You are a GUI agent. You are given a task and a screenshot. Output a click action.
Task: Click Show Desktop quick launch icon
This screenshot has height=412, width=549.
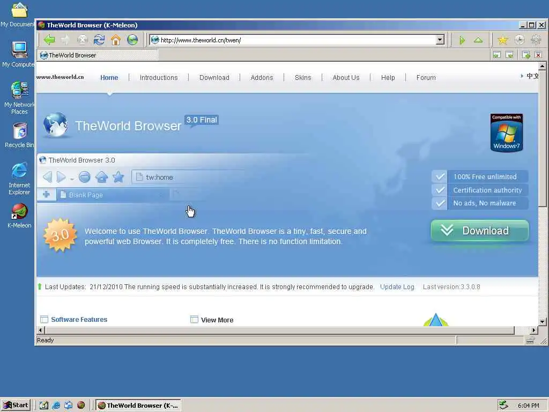(43, 405)
